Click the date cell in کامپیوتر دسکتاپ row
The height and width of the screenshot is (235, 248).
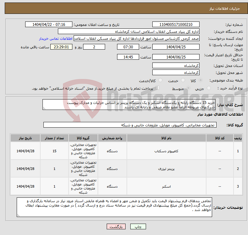(x=25, y=151)
